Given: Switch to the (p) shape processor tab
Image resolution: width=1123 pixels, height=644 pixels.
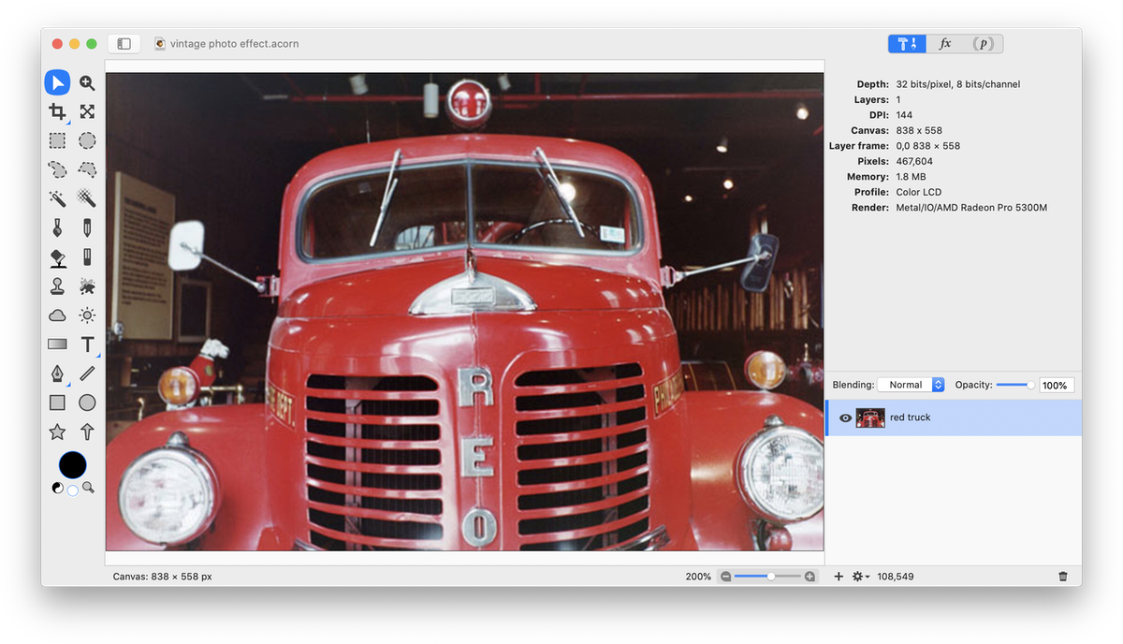Looking at the screenshot, I should click(984, 43).
